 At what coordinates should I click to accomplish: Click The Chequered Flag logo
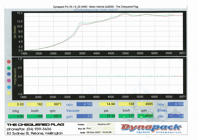pos(35,125)
